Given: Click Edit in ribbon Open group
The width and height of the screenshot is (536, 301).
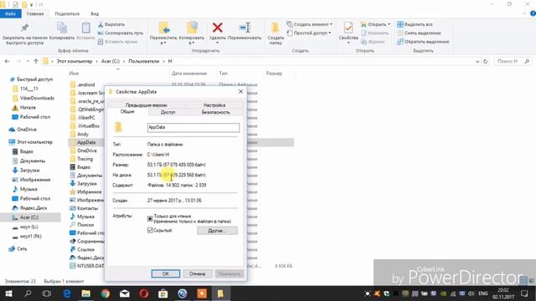Looking at the screenshot, I should (374, 33).
